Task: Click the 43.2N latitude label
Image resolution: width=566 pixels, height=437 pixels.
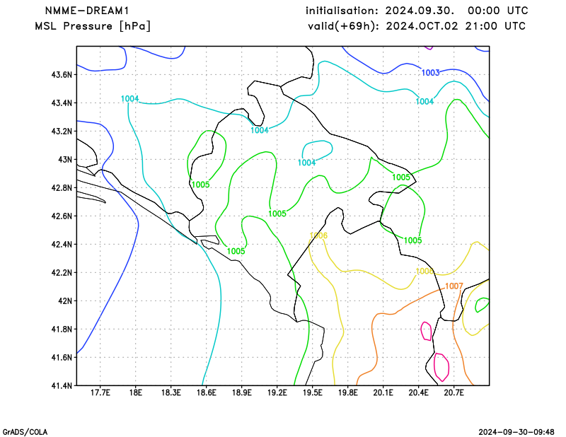Action: click(x=62, y=132)
